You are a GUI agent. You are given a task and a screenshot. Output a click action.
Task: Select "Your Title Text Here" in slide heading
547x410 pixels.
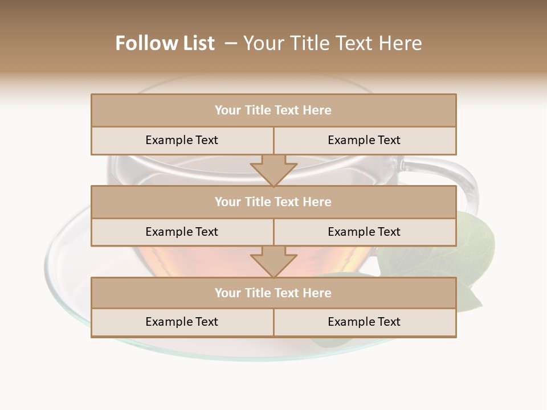[332, 43]
